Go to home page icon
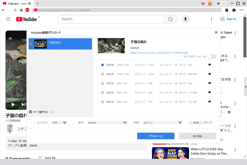The width and height of the screenshot is (247, 165). coord(21,10)
